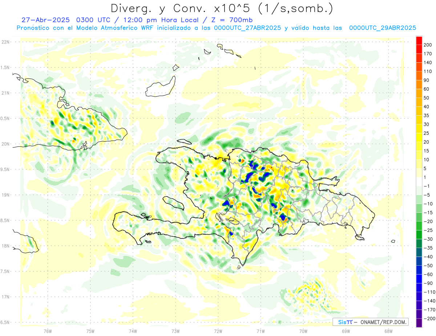Image resolution: width=436 pixels, height=336 pixels.
Task: Click the red colorbar segment above 200
Action: click(x=419, y=40)
